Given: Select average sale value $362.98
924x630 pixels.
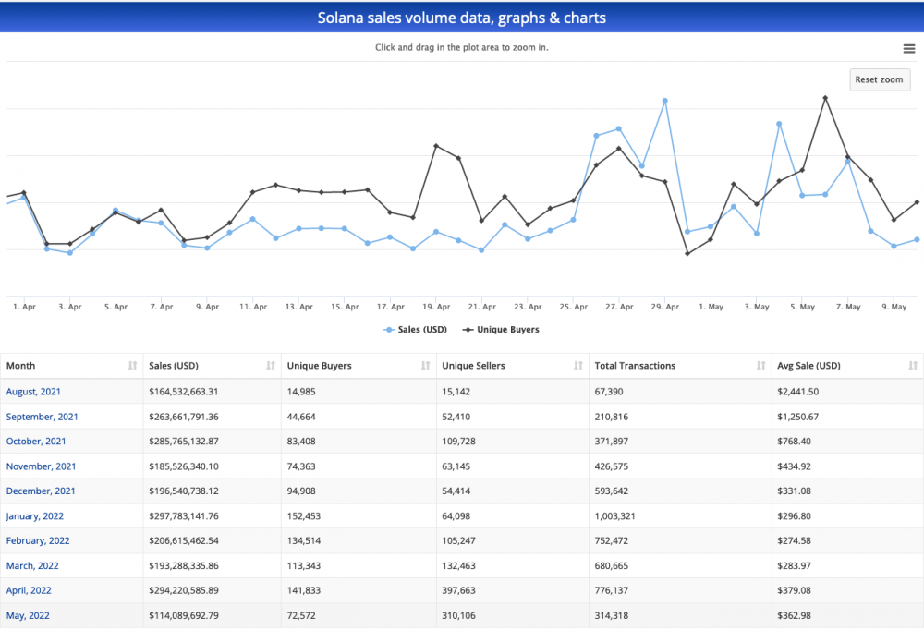Looking at the screenshot, I should (x=794, y=616).
